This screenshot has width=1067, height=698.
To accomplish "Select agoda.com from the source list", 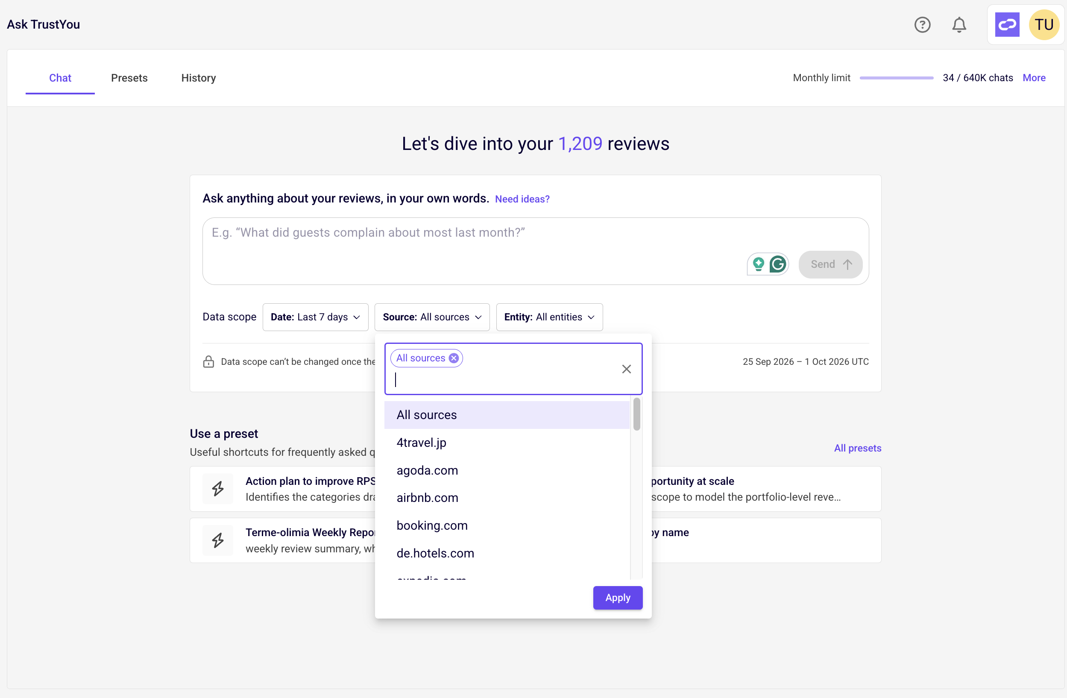I will [507, 470].
